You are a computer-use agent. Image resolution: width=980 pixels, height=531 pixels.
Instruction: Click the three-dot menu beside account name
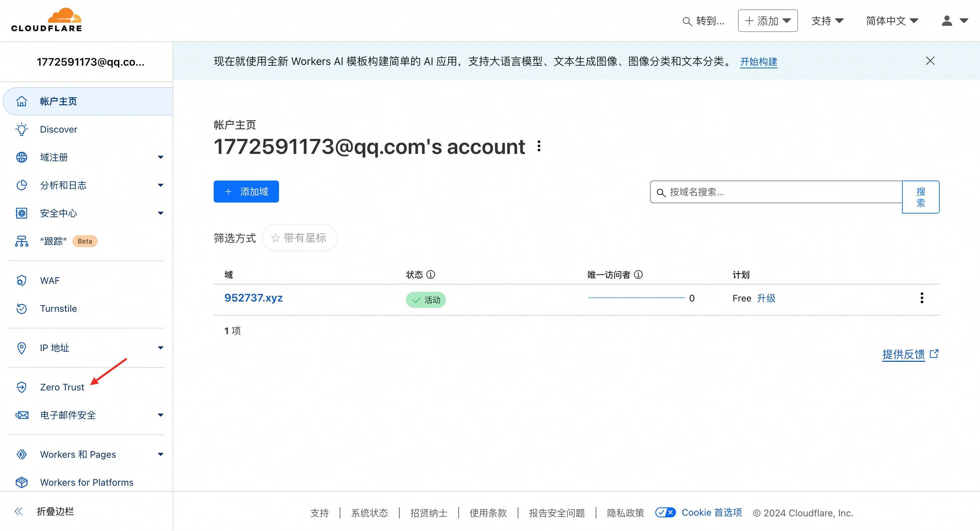pos(539,146)
